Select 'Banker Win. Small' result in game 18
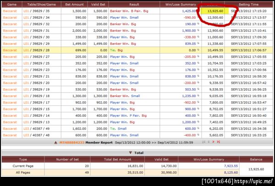 click(x=125, y=96)
